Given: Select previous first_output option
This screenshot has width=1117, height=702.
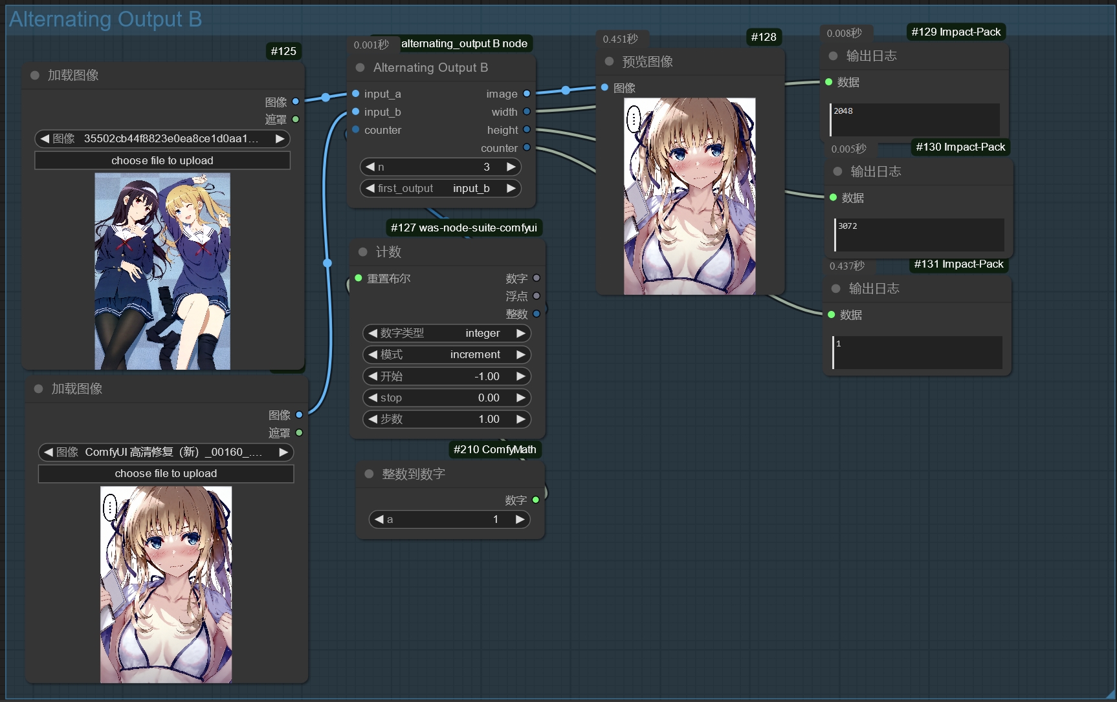Looking at the screenshot, I should click(x=370, y=188).
